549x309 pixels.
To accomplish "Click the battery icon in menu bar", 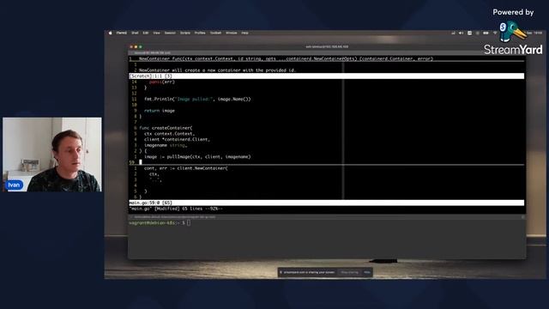I will [486, 33].
